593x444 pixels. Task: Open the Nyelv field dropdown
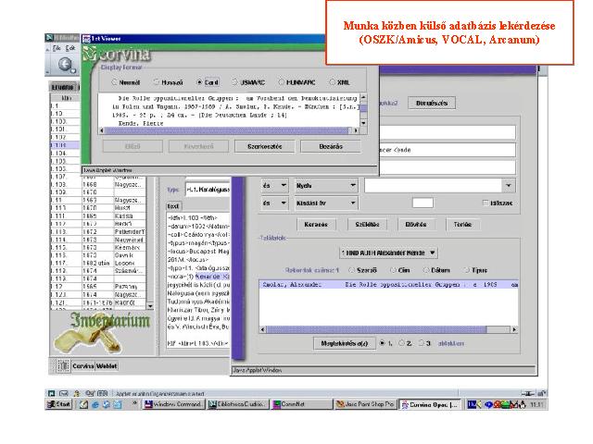click(x=326, y=185)
